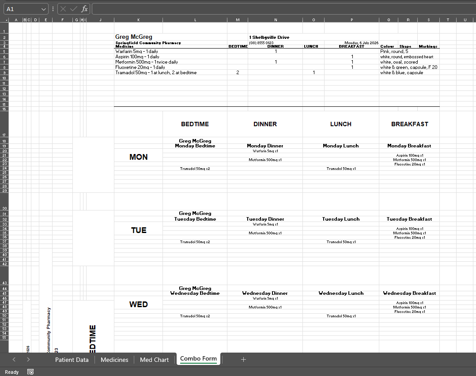Click the Tramadol bedtime quantity 2 cell
476x376 pixels.
tap(238, 72)
